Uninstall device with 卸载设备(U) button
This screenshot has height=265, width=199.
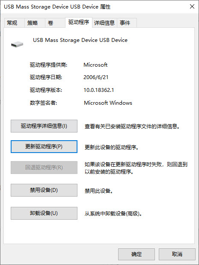tap(44, 213)
